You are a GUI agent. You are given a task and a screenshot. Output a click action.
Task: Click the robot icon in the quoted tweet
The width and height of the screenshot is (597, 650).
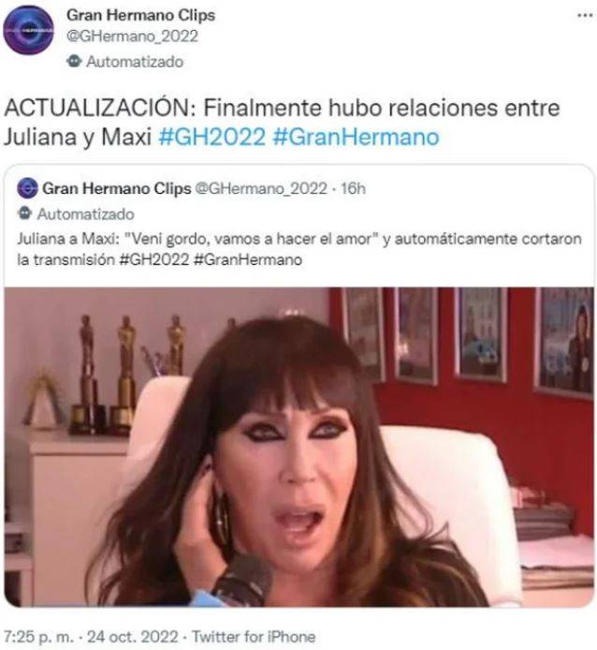(25, 214)
